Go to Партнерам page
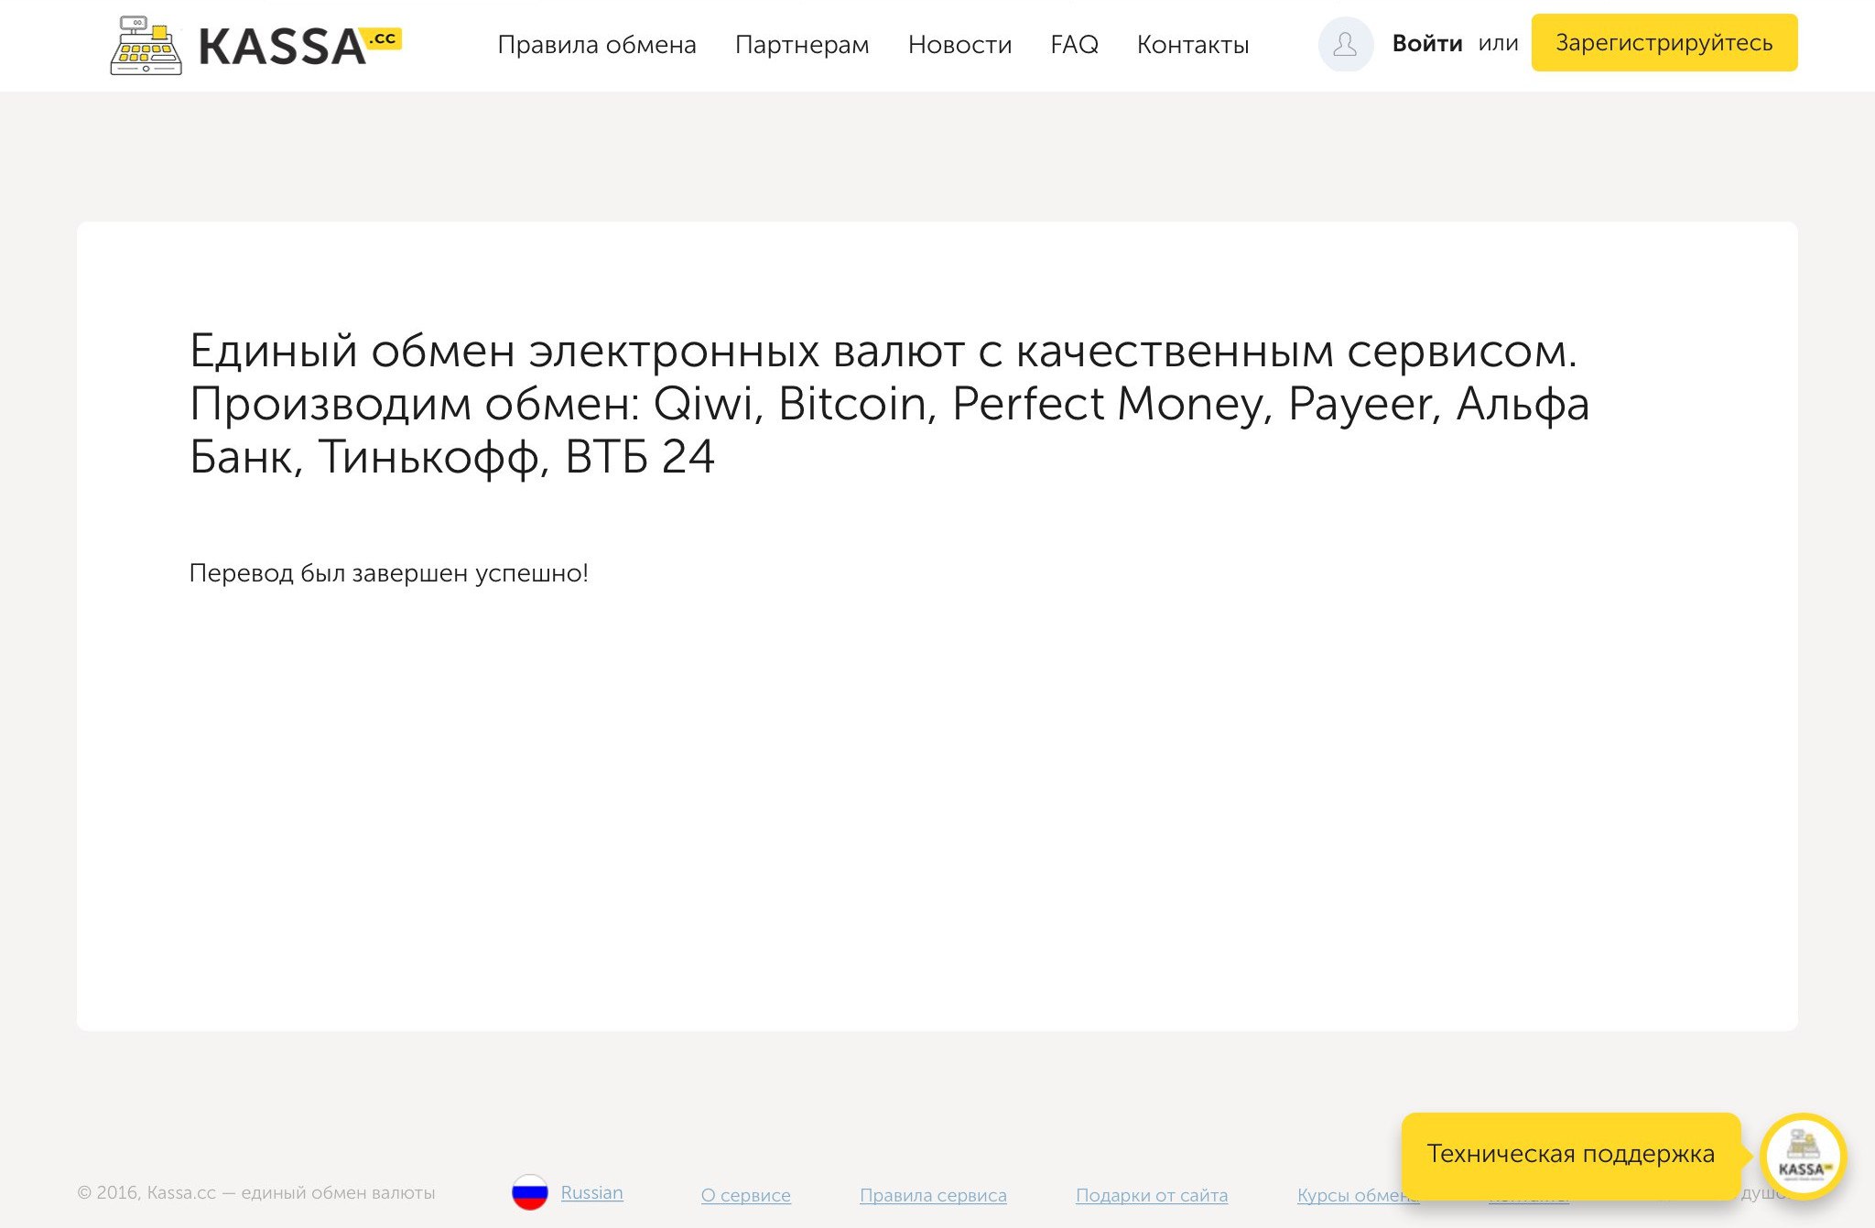The image size is (1875, 1228). 802,44
